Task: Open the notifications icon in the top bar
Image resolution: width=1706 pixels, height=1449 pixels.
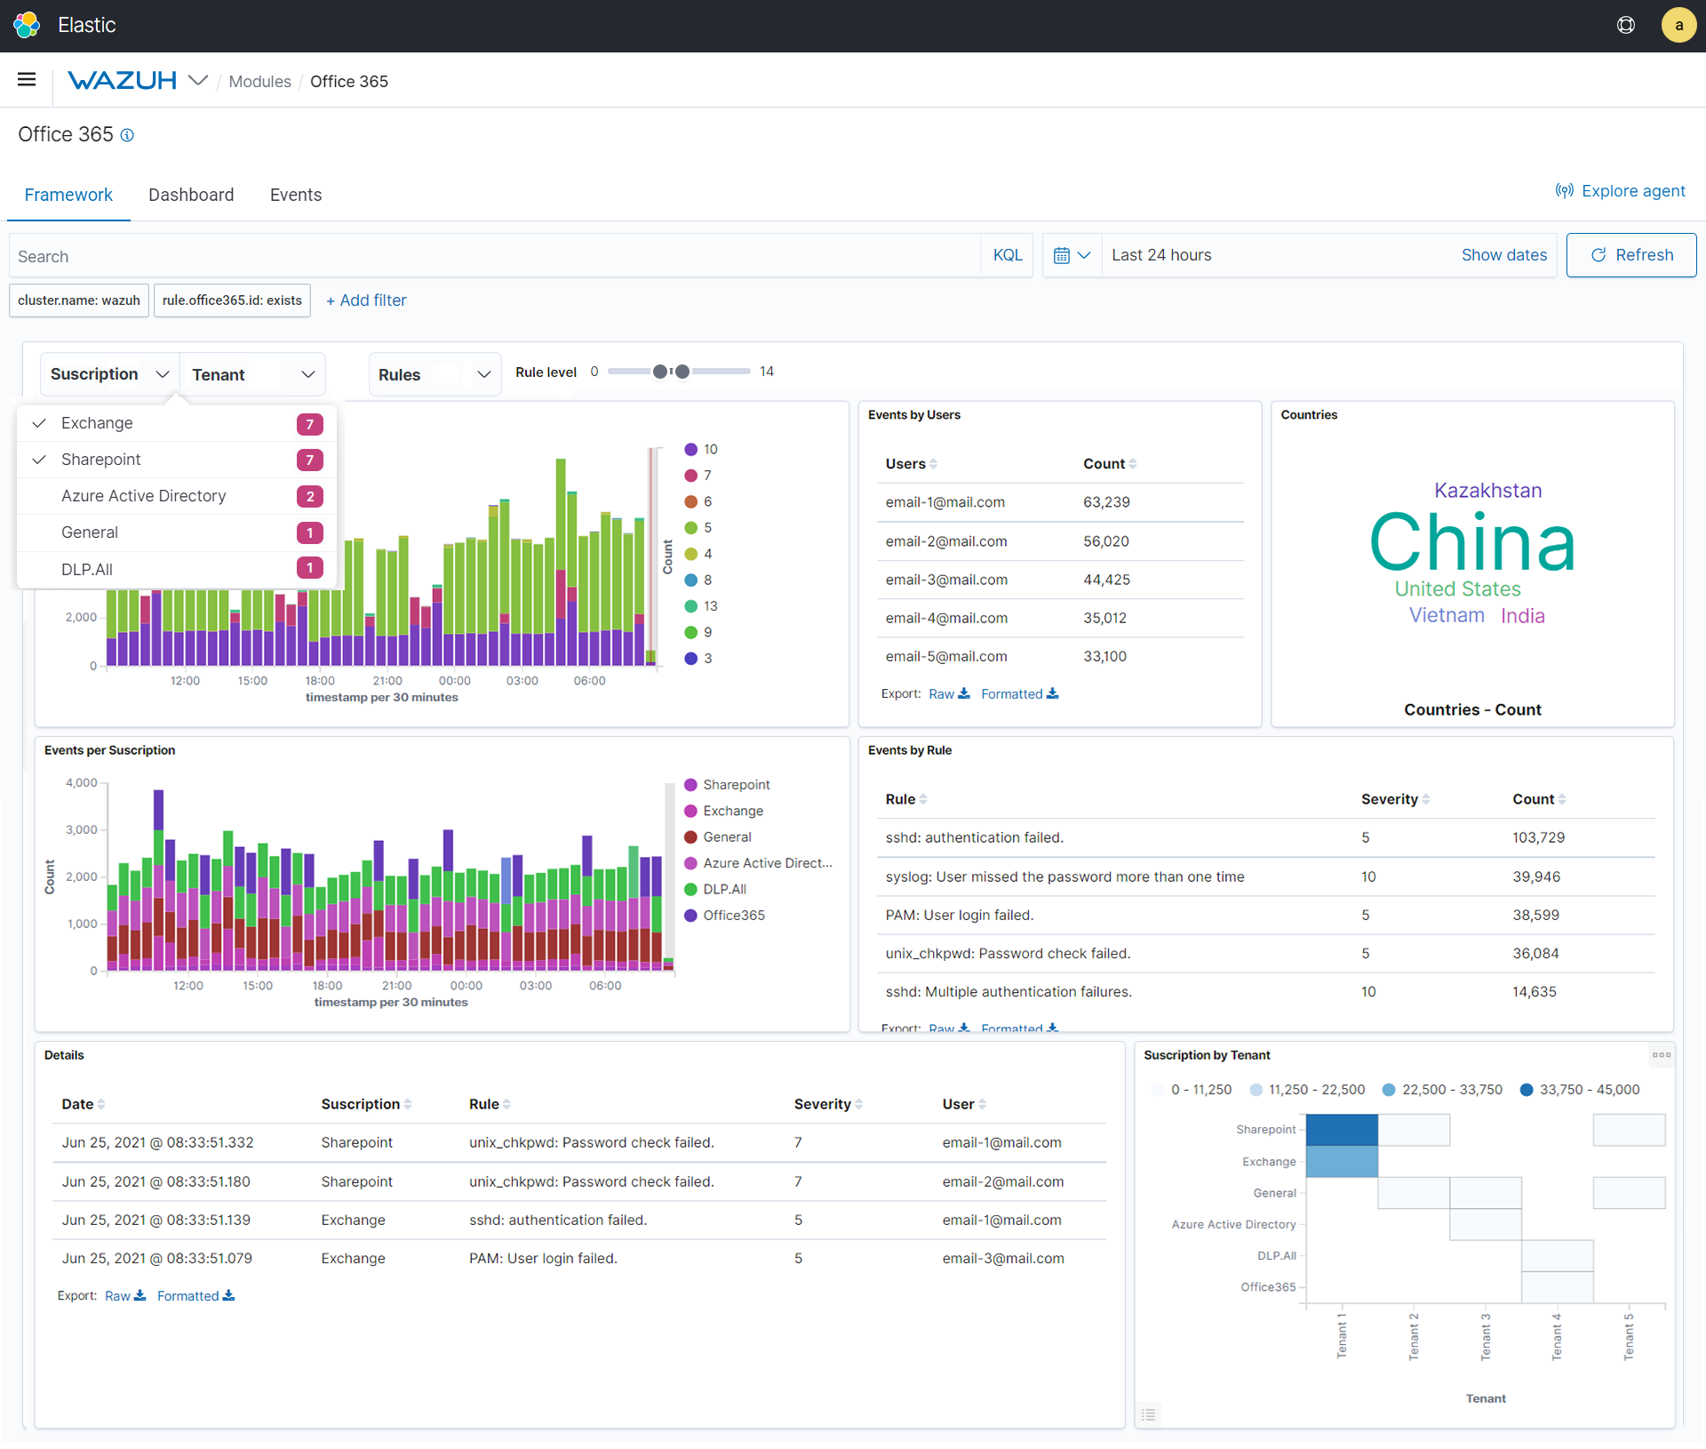Action: pyautogui.click(x=1626, y=25)
